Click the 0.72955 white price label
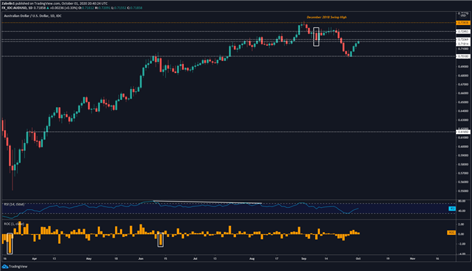Viewport: 472px width, 271px height. click(x=464, y=32)
